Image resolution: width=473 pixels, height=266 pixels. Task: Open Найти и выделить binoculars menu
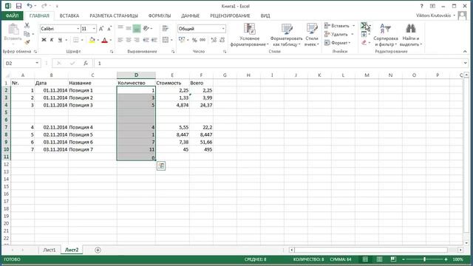click(x=411, y=35)
